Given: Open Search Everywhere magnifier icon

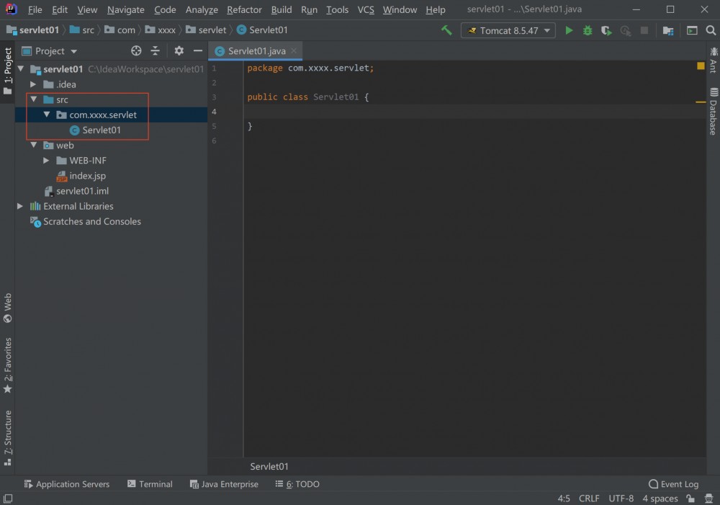Looking at the screenshot, I should tap(711, 30).
